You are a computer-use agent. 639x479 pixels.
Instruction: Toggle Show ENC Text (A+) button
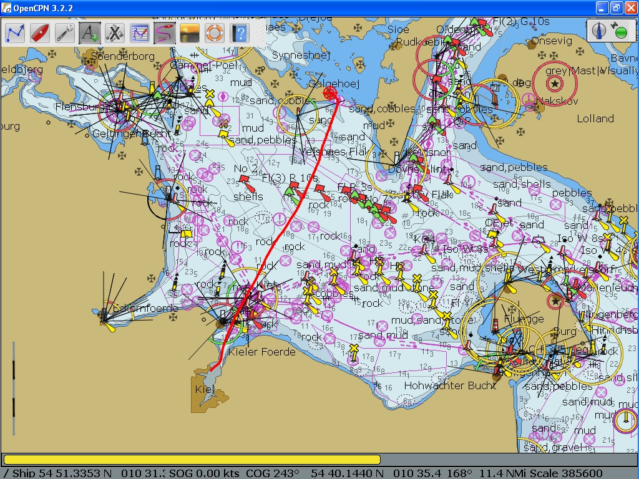(90, 33)
